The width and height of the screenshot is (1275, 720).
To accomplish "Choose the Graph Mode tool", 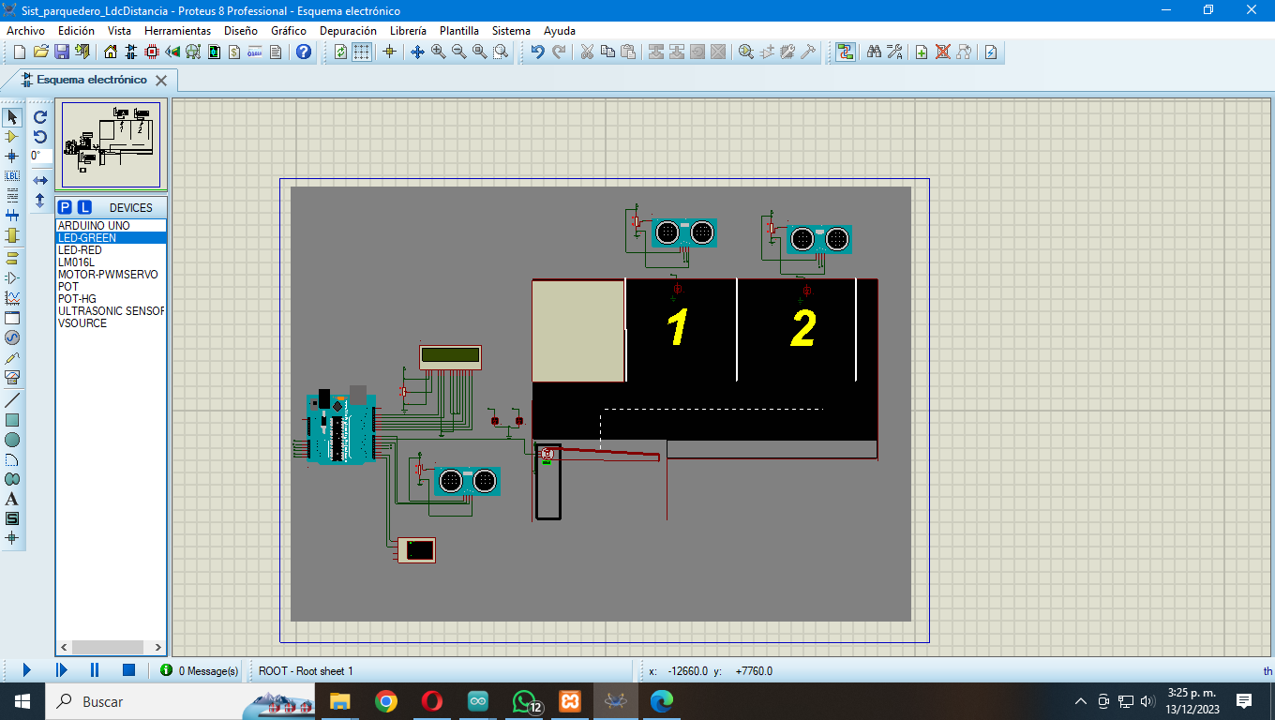I will (x=12, y=298).
